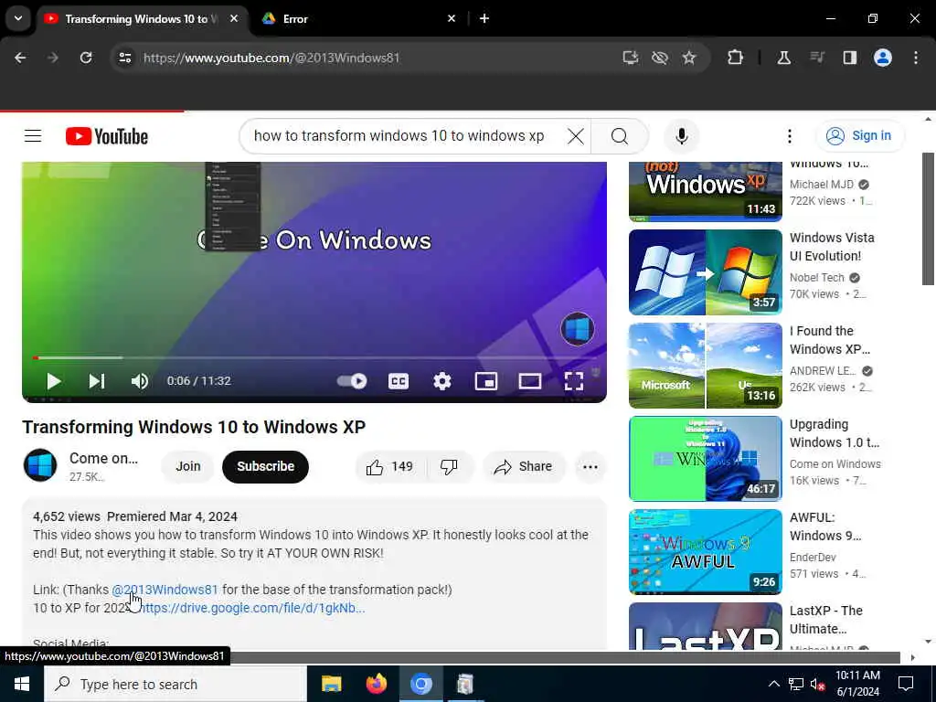Enter full screen video mode
Screen dimensions: 936x702
pyautogui.click(x=574, y=381)
